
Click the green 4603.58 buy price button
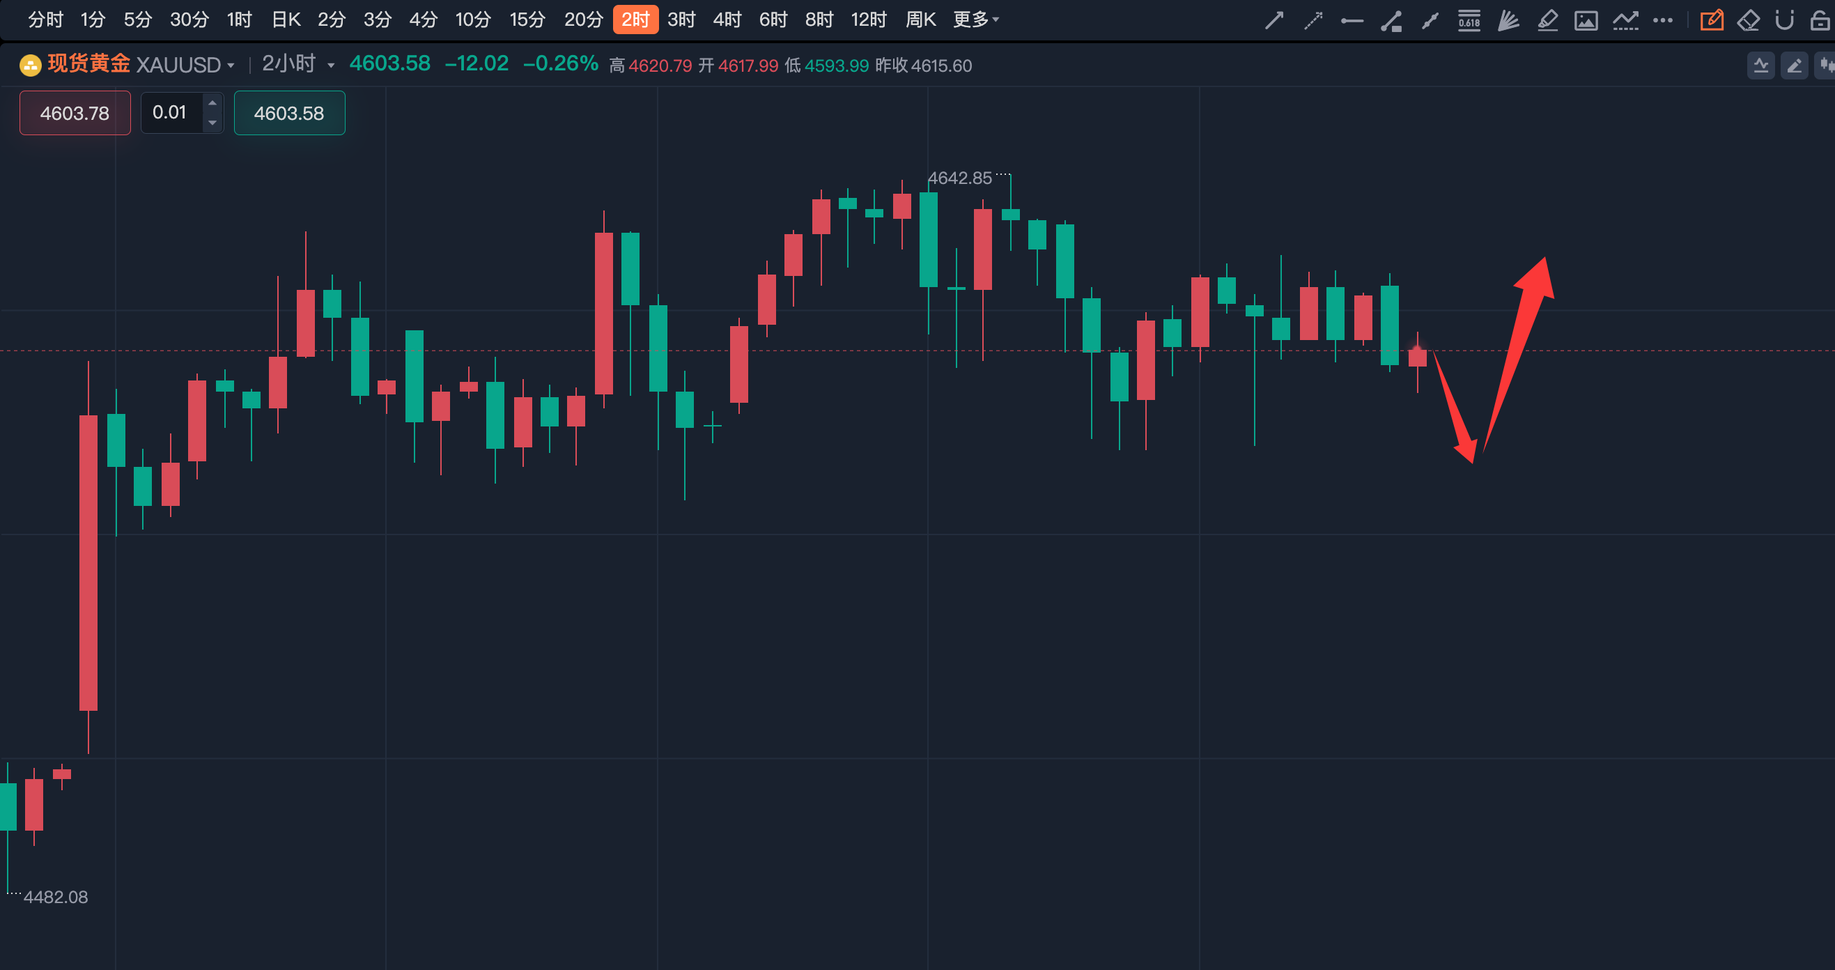[289, 113]
